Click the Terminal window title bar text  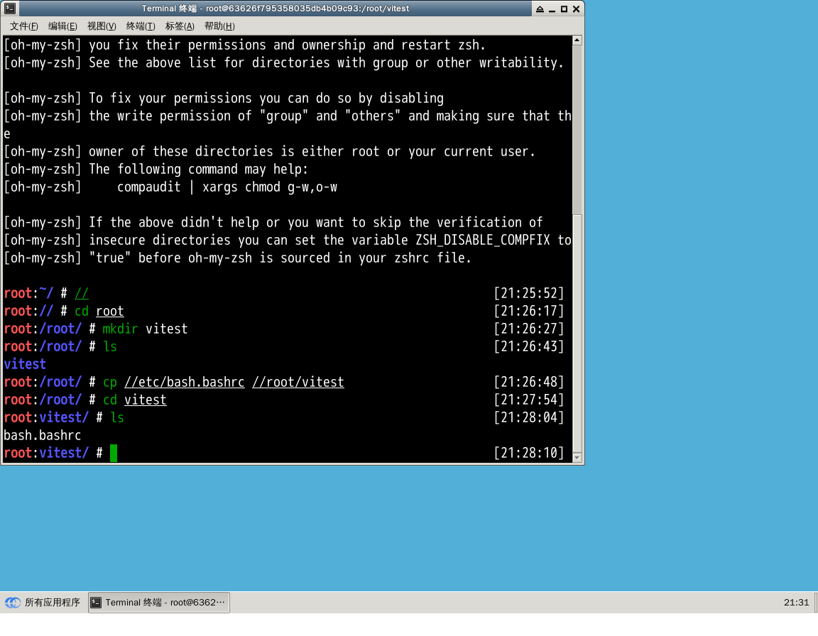click(275, 9)
